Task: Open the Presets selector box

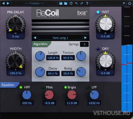Action: [34, 3]
